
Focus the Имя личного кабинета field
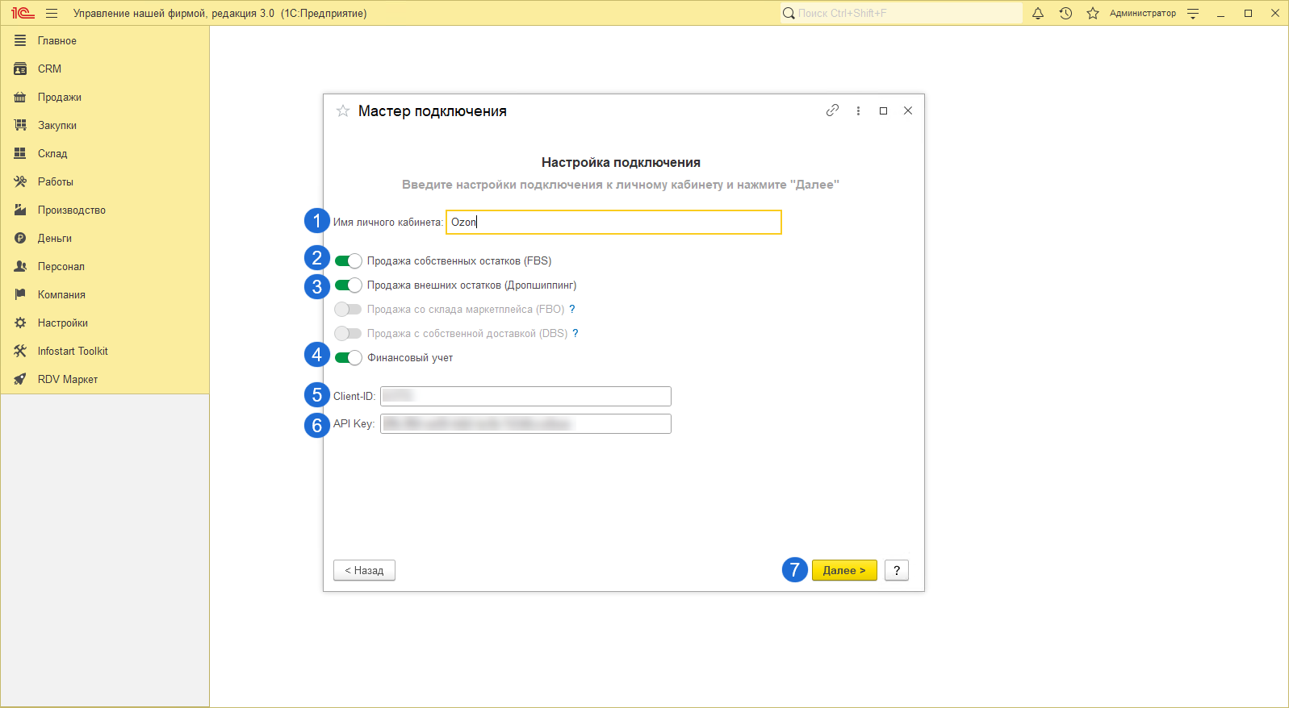click(613, 222)
